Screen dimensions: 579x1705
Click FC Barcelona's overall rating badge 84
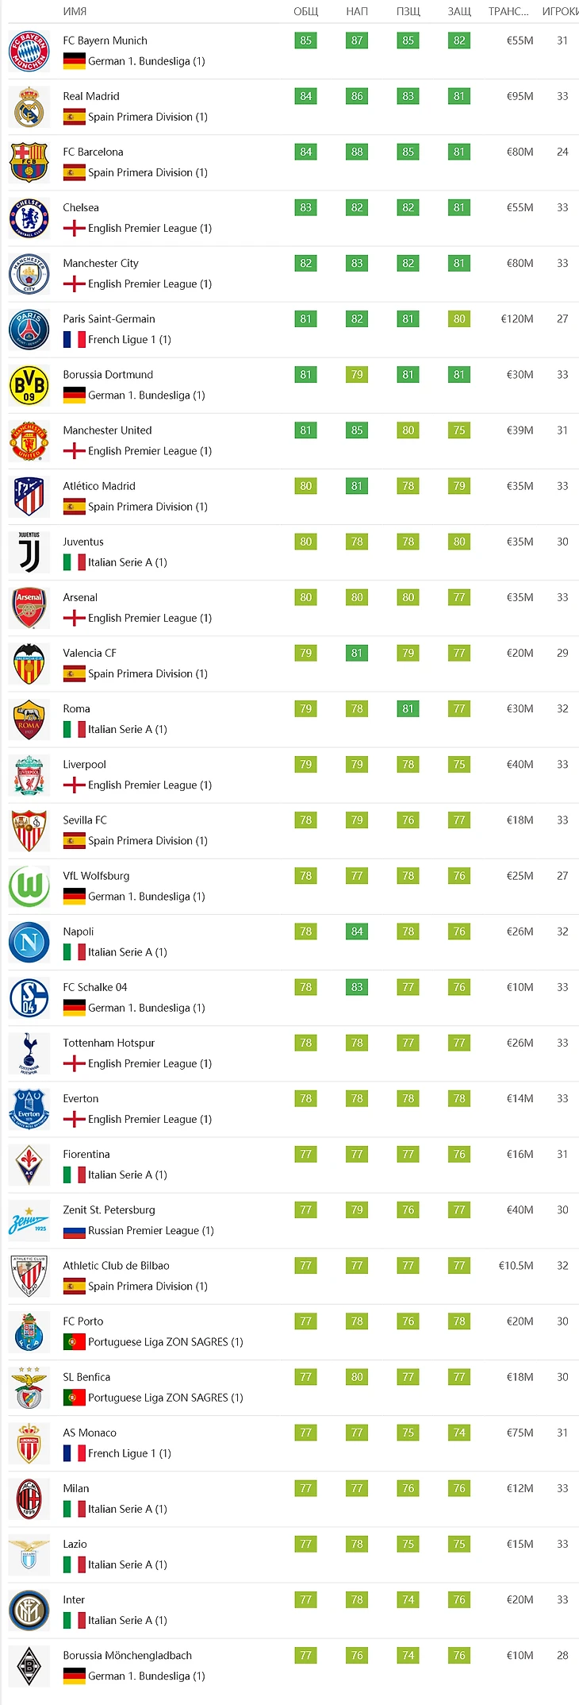pyautogui.click(x=306, y=152)
